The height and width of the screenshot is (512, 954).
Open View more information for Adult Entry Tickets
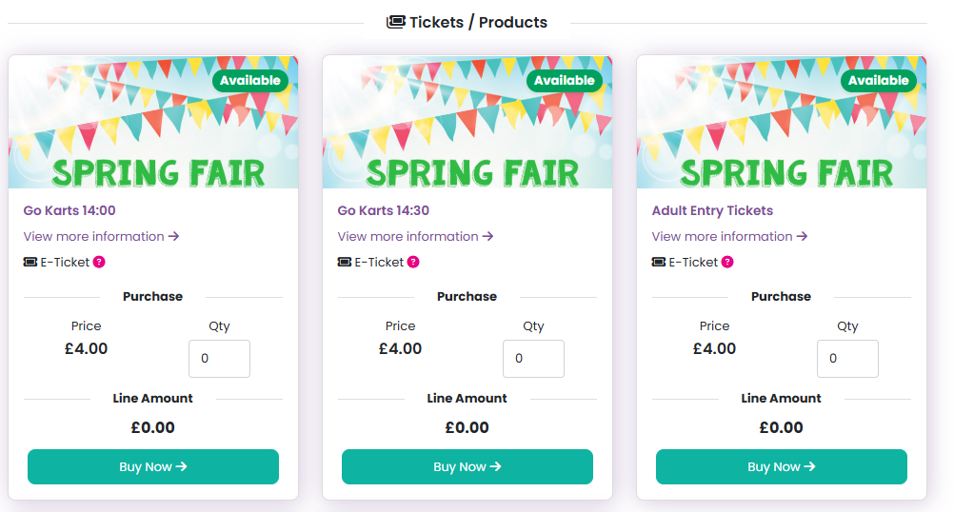[729, 236]
